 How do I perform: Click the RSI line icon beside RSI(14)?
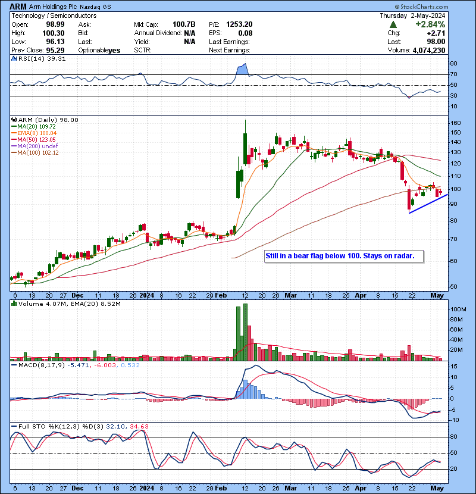point(14,58)
